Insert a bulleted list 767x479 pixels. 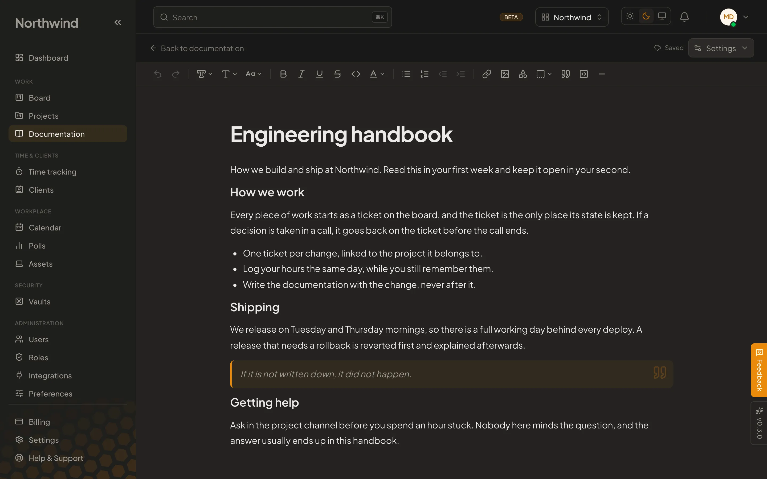click(406, 74)
